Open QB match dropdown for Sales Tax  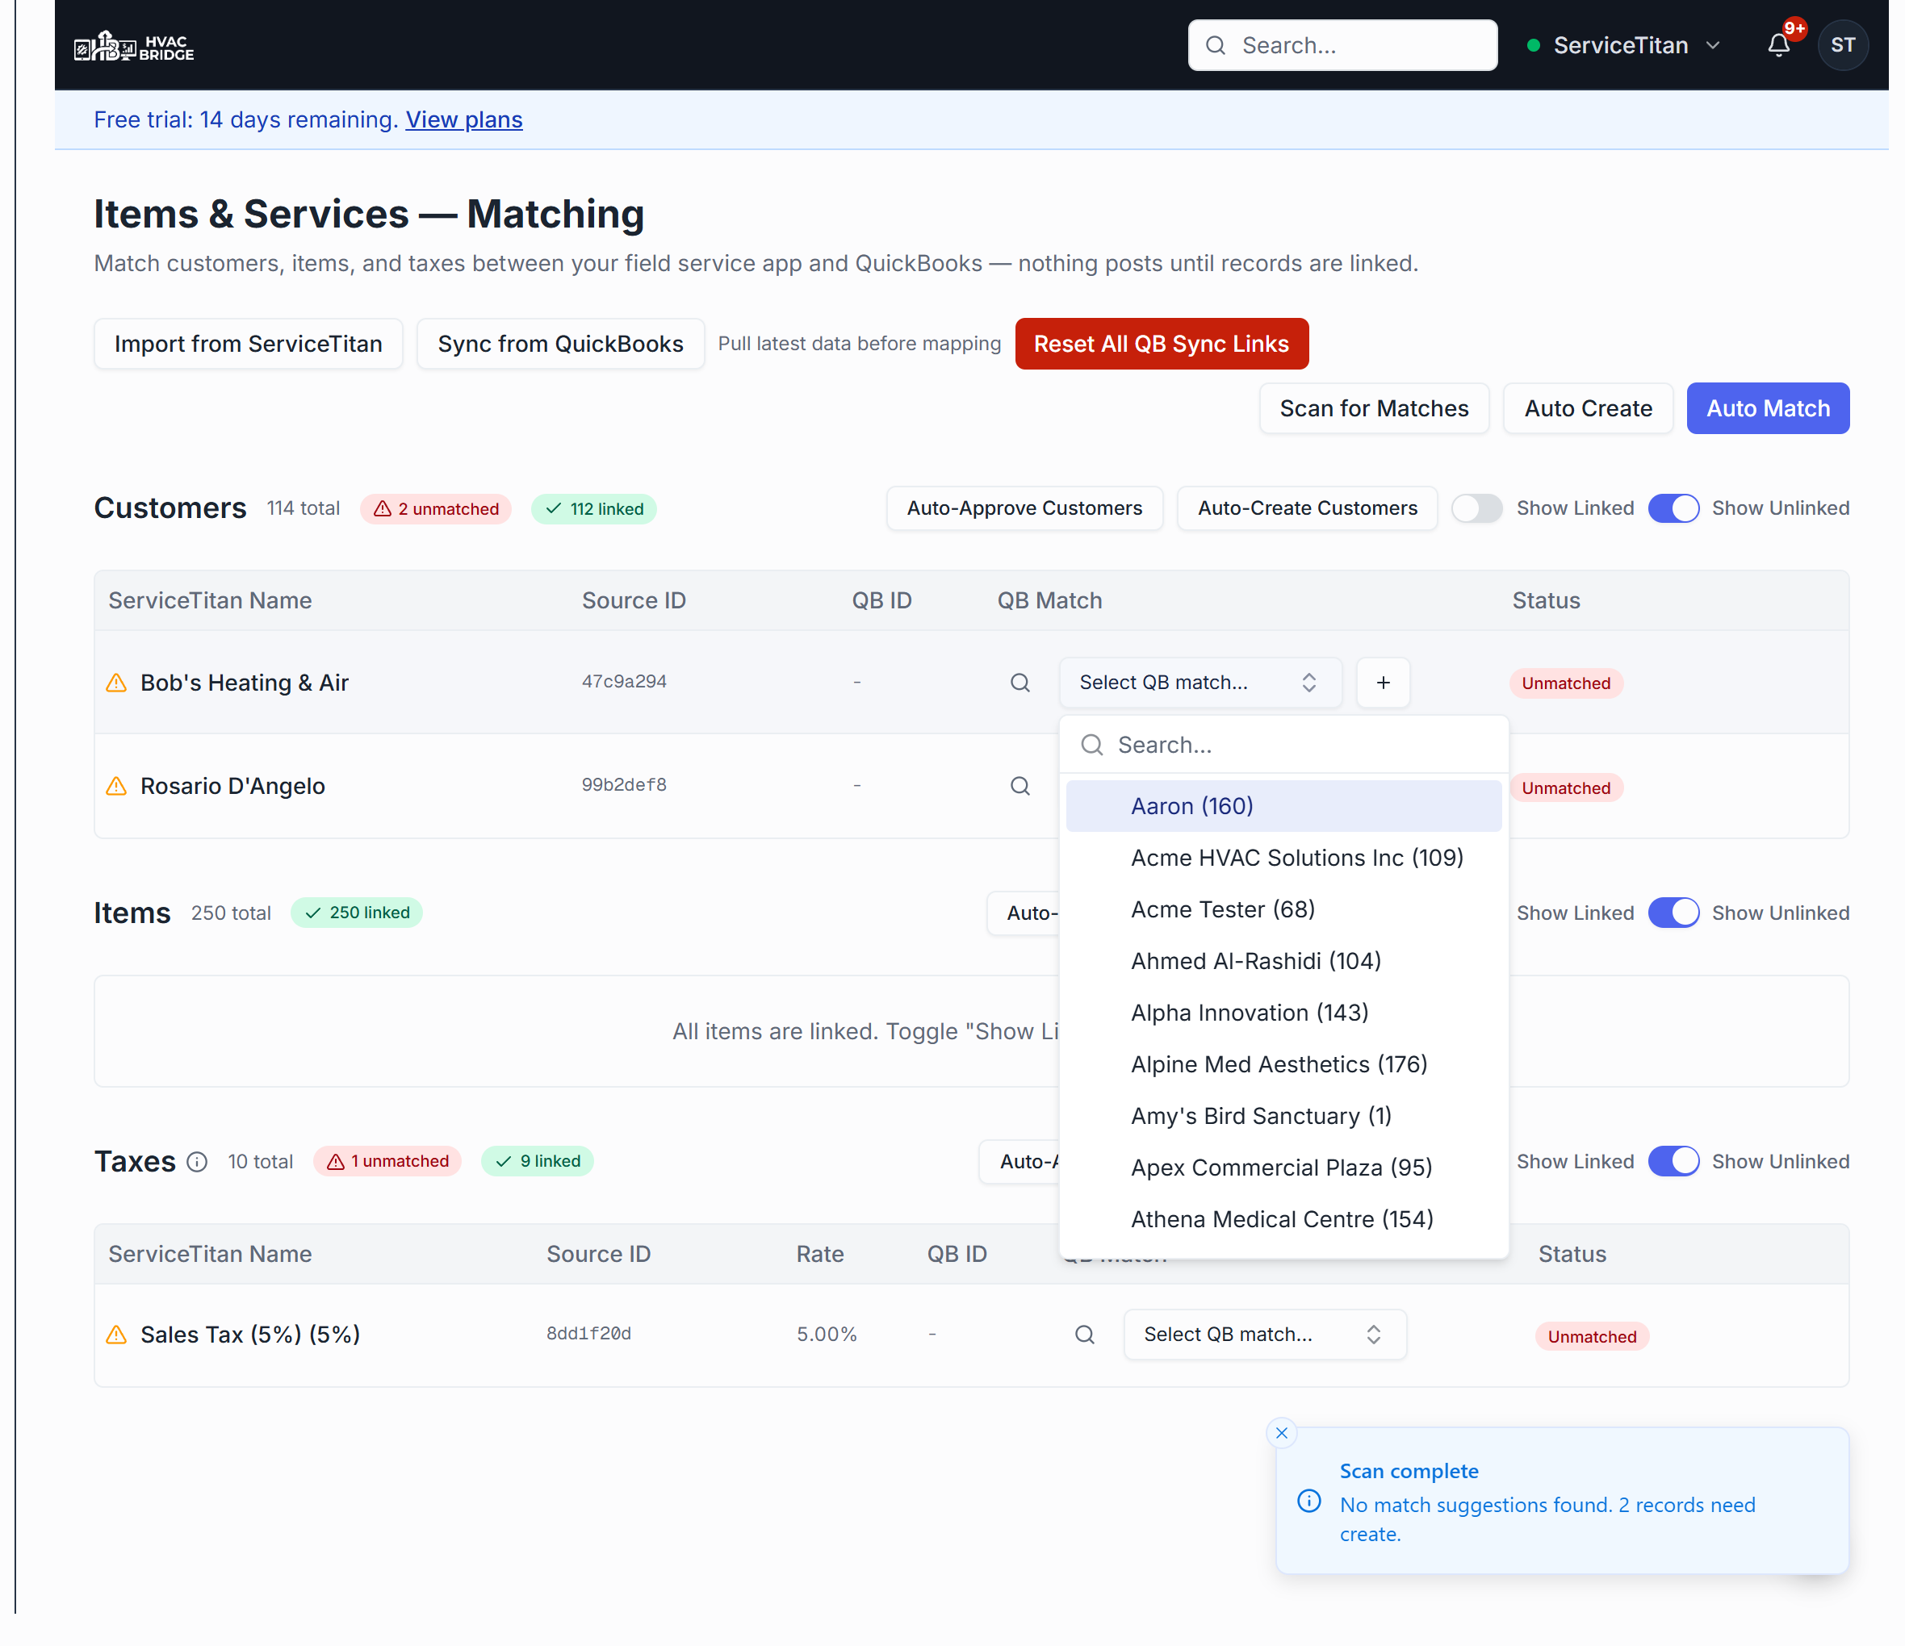(1265, 1335)
